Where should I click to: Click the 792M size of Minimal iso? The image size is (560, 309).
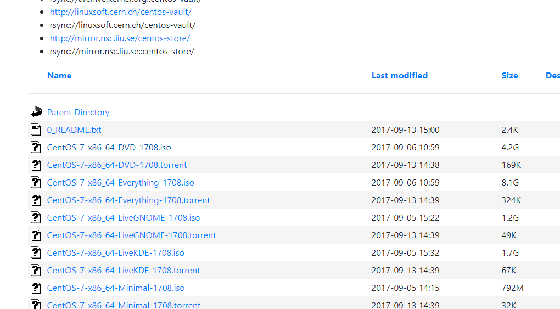pos(512,288)
